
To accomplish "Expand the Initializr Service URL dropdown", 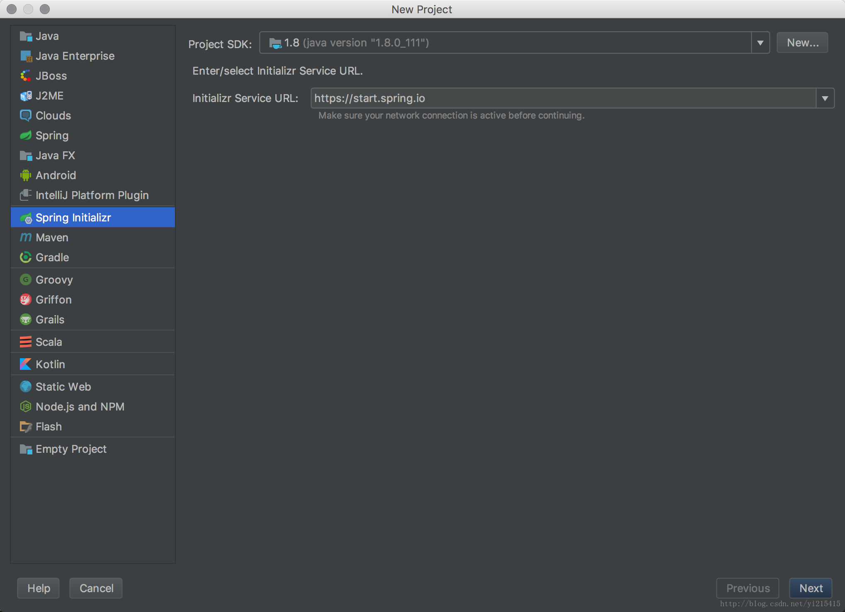I will coord(826,98).
